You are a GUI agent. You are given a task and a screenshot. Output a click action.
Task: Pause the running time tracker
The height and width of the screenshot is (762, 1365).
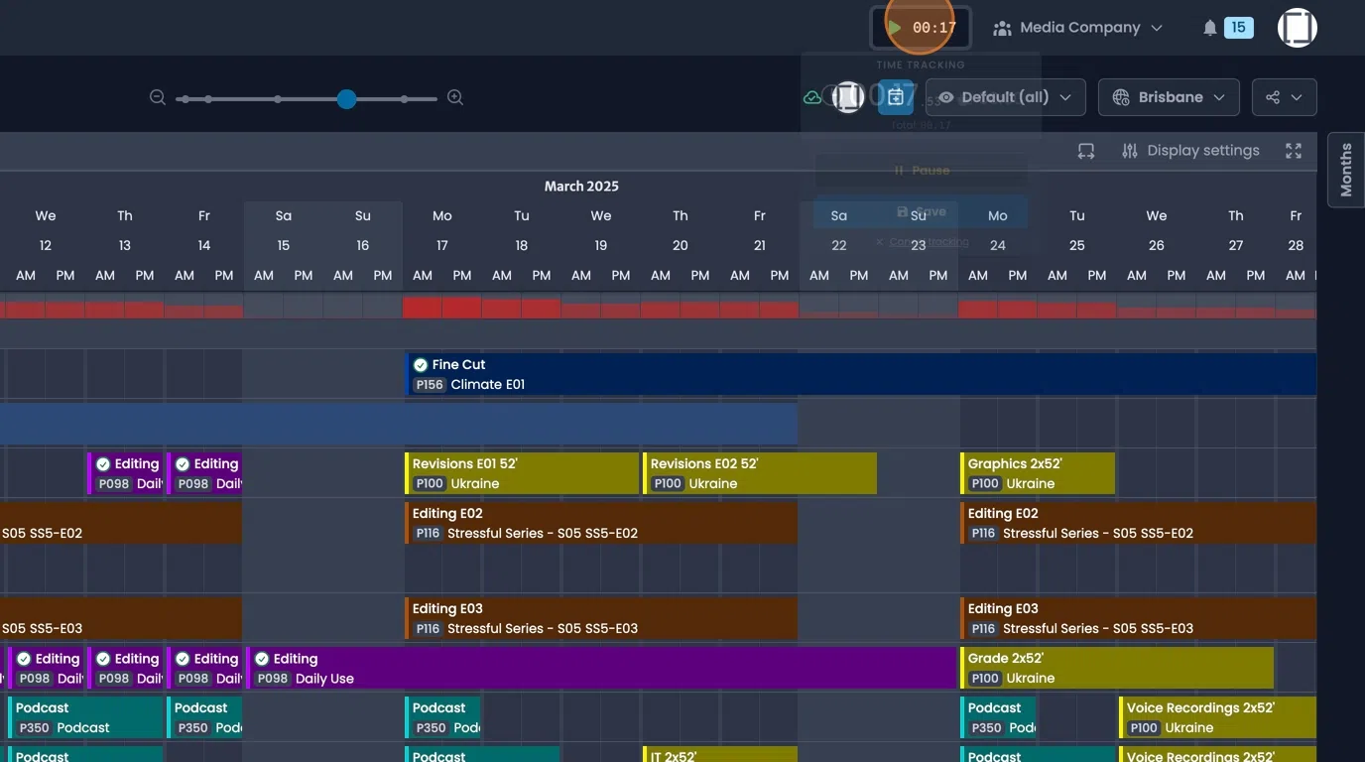click(x=921, y=169)
